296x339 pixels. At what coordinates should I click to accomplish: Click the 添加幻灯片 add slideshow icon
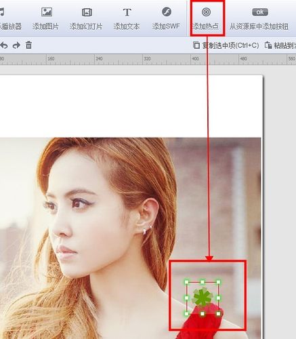87,12
